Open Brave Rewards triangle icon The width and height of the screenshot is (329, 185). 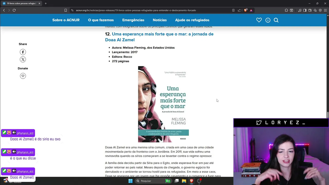coord(251,10)
